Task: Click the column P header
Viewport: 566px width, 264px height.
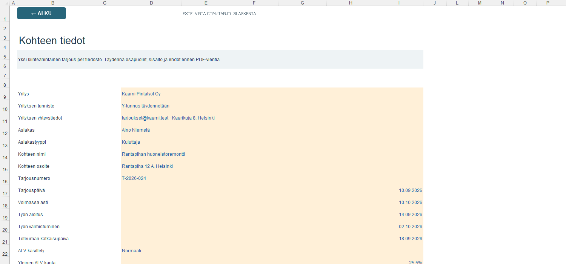Action: 548,3
